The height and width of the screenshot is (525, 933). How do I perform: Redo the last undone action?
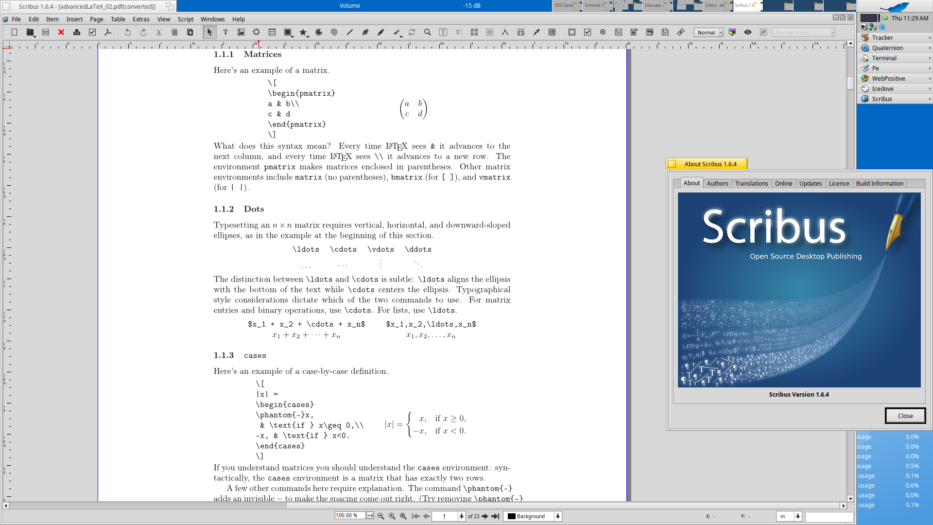[x=143, y=32]
